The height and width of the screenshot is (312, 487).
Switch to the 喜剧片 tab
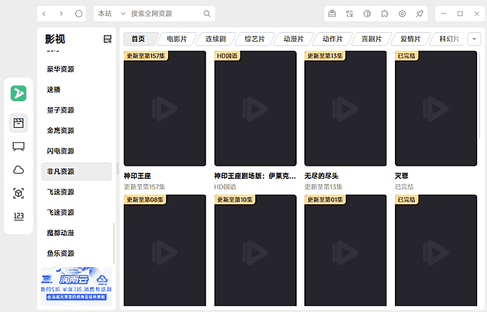[x=371, y=39]
